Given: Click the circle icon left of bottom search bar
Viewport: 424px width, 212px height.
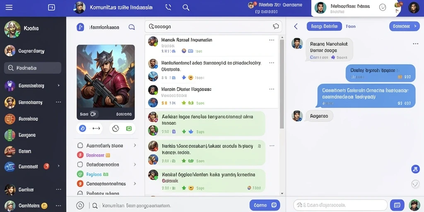Looking at the screenshot, I should (x=80, y=205).
